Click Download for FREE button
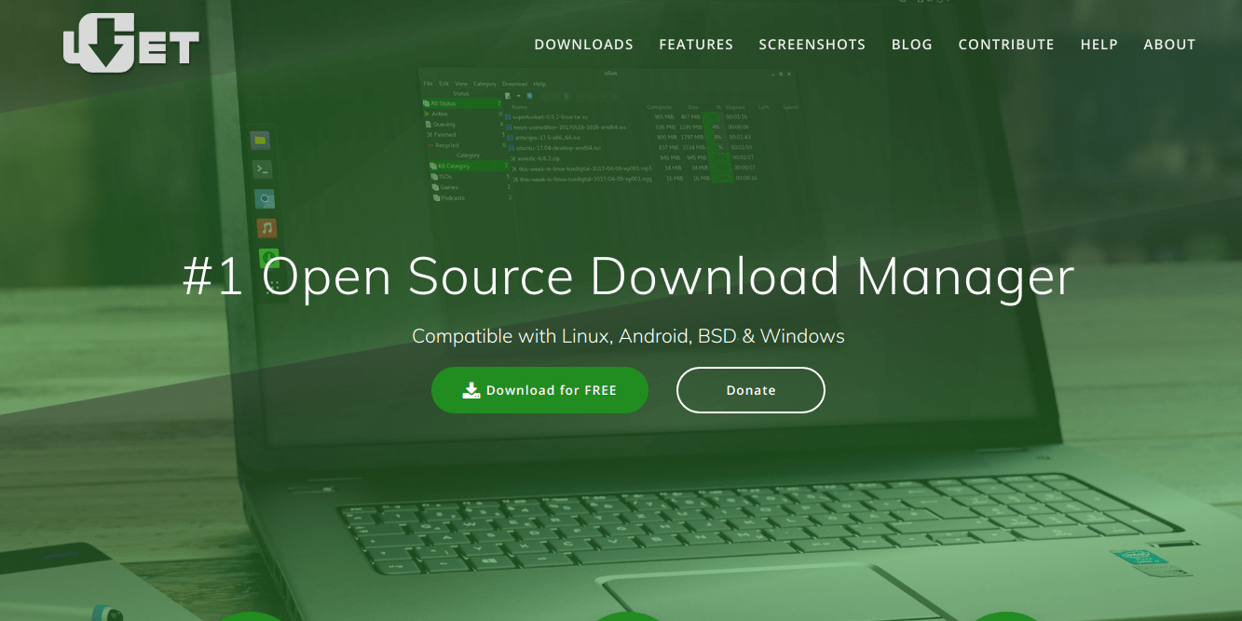The height and width of the screenshot is (621, 1242). click(539, 390)
